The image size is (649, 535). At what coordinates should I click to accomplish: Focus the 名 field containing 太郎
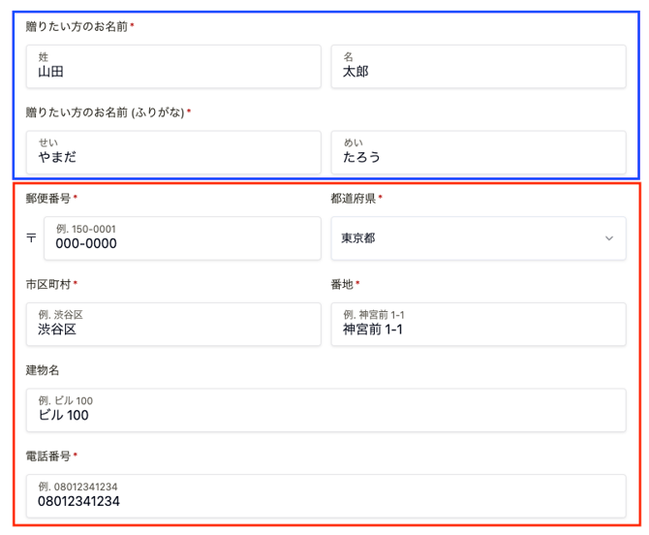[478, 66]
